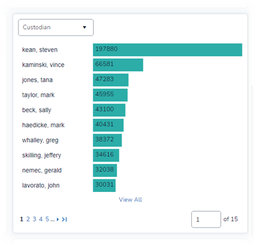This screenshot has width=261, height=246.
Task: Select the skilling, jeffery bar 34616
Action: click(x=106, y=155)
